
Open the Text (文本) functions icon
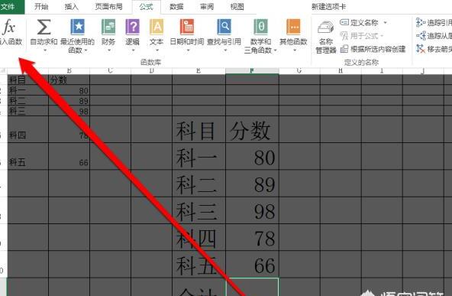click(x=157, y=27)
